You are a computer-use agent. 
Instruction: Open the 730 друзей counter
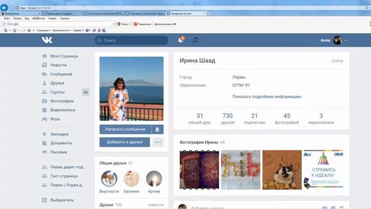227,118
